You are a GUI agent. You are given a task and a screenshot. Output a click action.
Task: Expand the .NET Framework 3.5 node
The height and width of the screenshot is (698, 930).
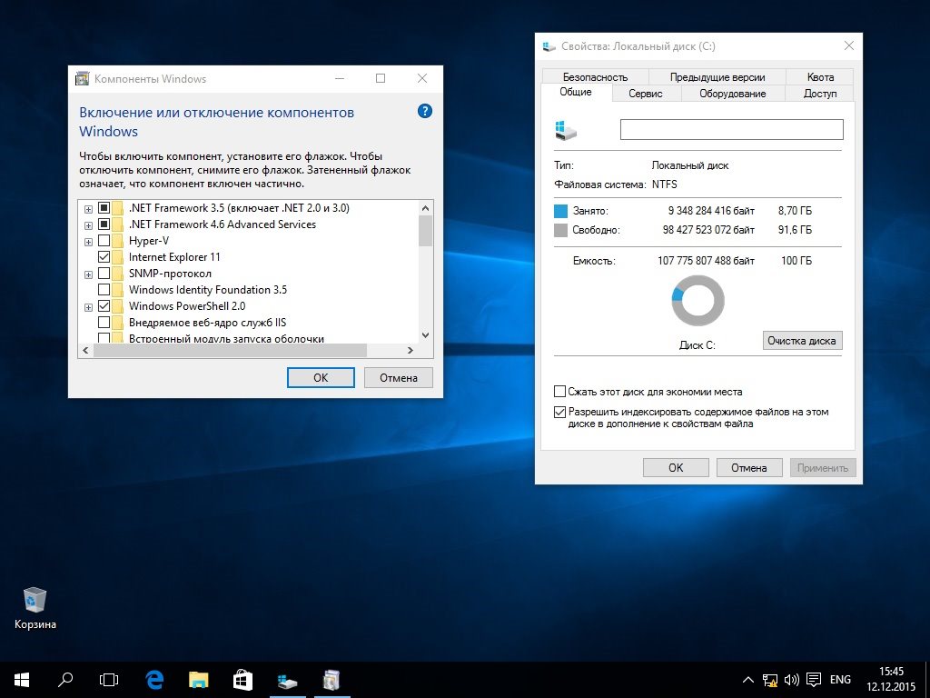(88, 209)
